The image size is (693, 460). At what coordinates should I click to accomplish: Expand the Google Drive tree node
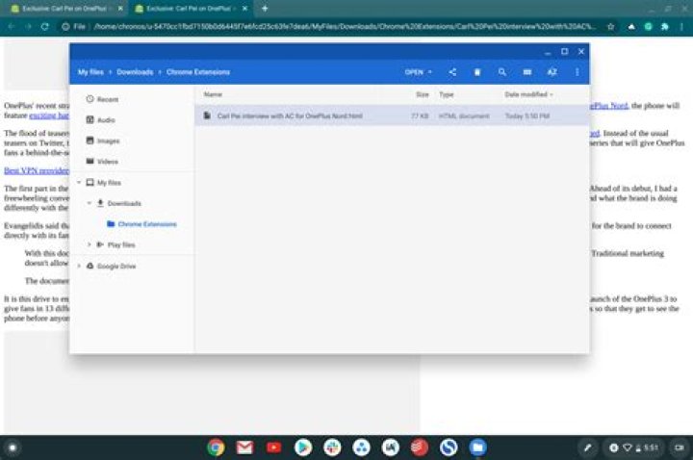point(79,266)
